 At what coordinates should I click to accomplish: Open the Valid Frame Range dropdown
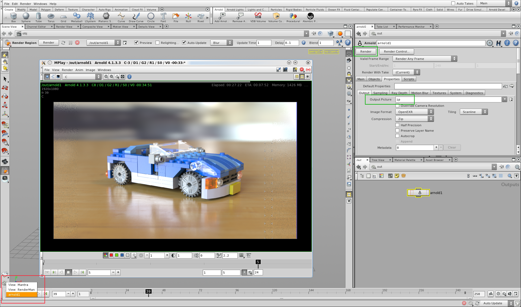(x=425, y=59)
